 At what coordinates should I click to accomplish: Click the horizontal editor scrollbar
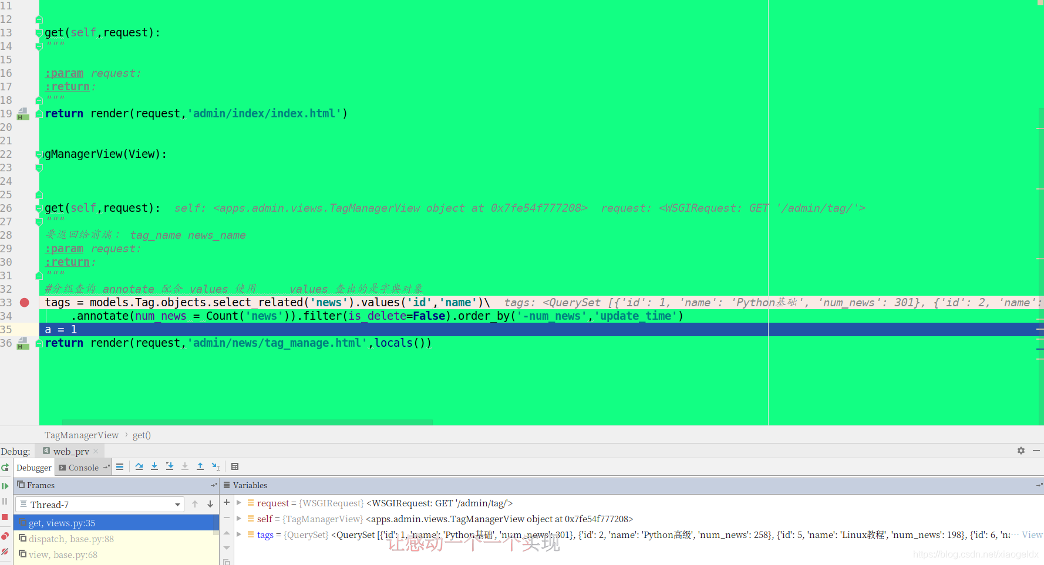(247, 422)
